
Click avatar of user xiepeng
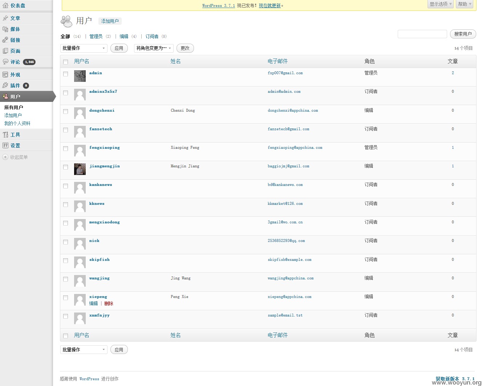click(x=80, y=300)
